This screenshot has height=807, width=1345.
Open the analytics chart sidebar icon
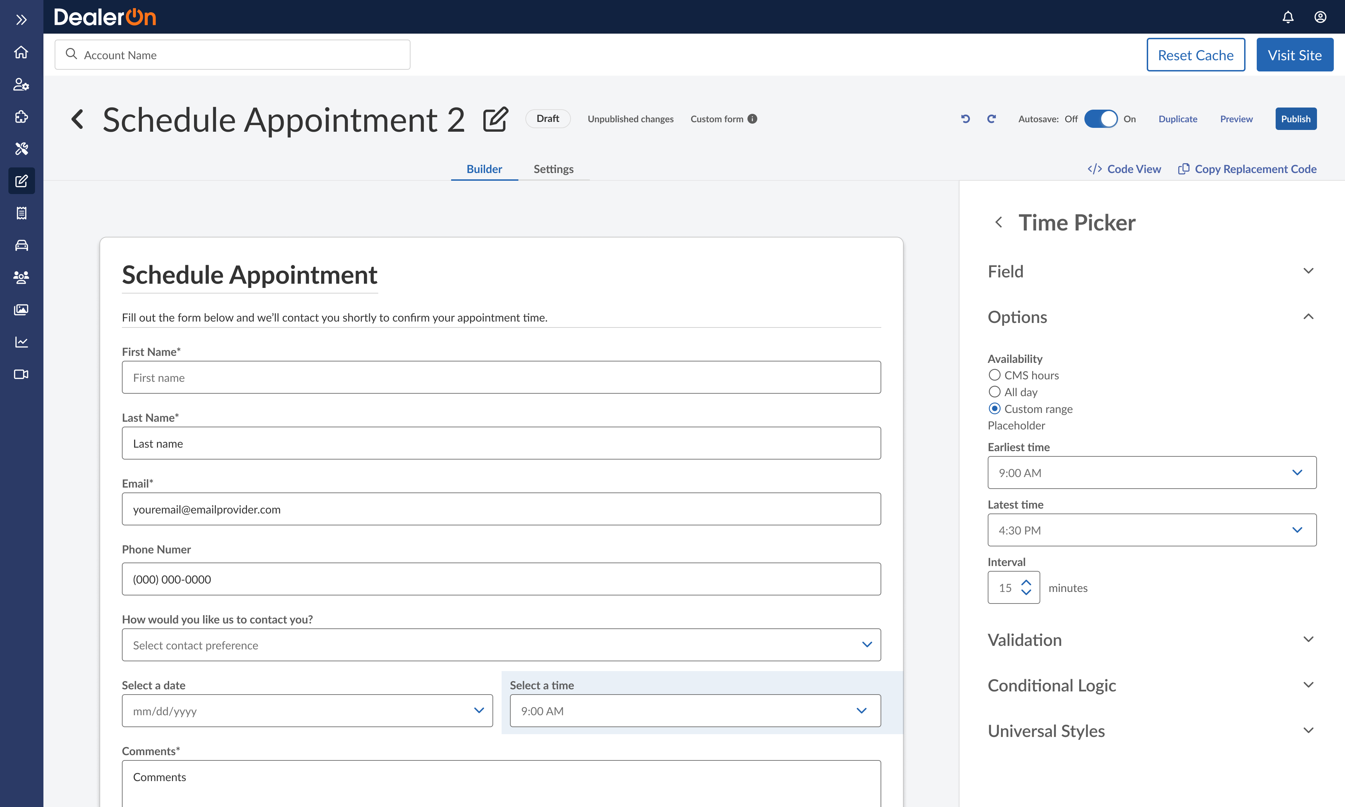click(x=21, y=342)
